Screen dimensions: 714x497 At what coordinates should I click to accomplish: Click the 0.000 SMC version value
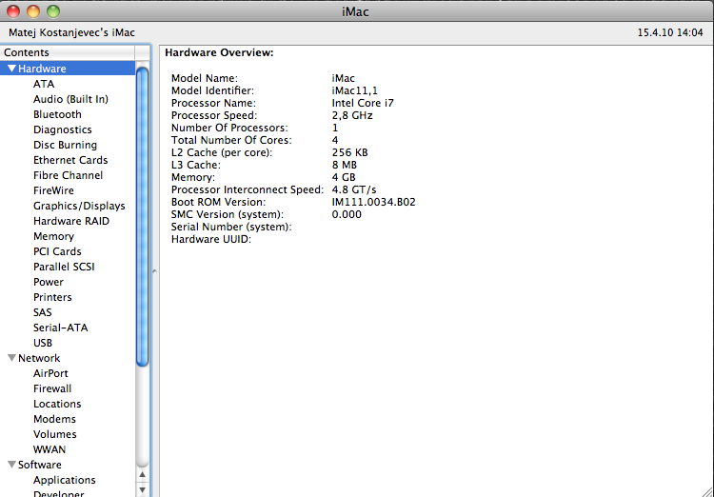click(347, 214)
